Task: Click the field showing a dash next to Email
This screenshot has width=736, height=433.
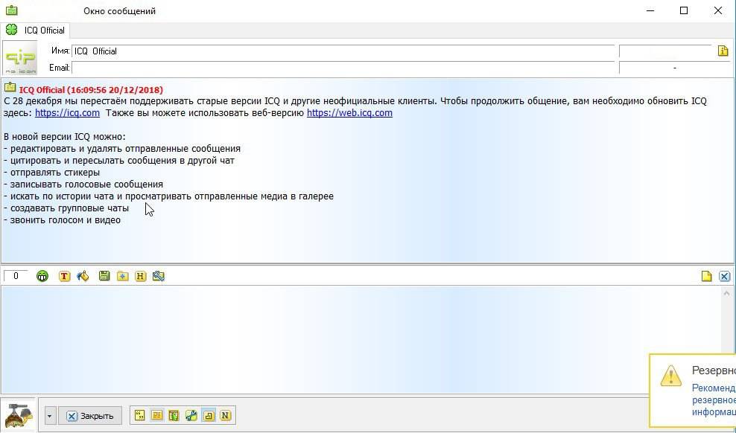Action: click(x=674, y=68)
